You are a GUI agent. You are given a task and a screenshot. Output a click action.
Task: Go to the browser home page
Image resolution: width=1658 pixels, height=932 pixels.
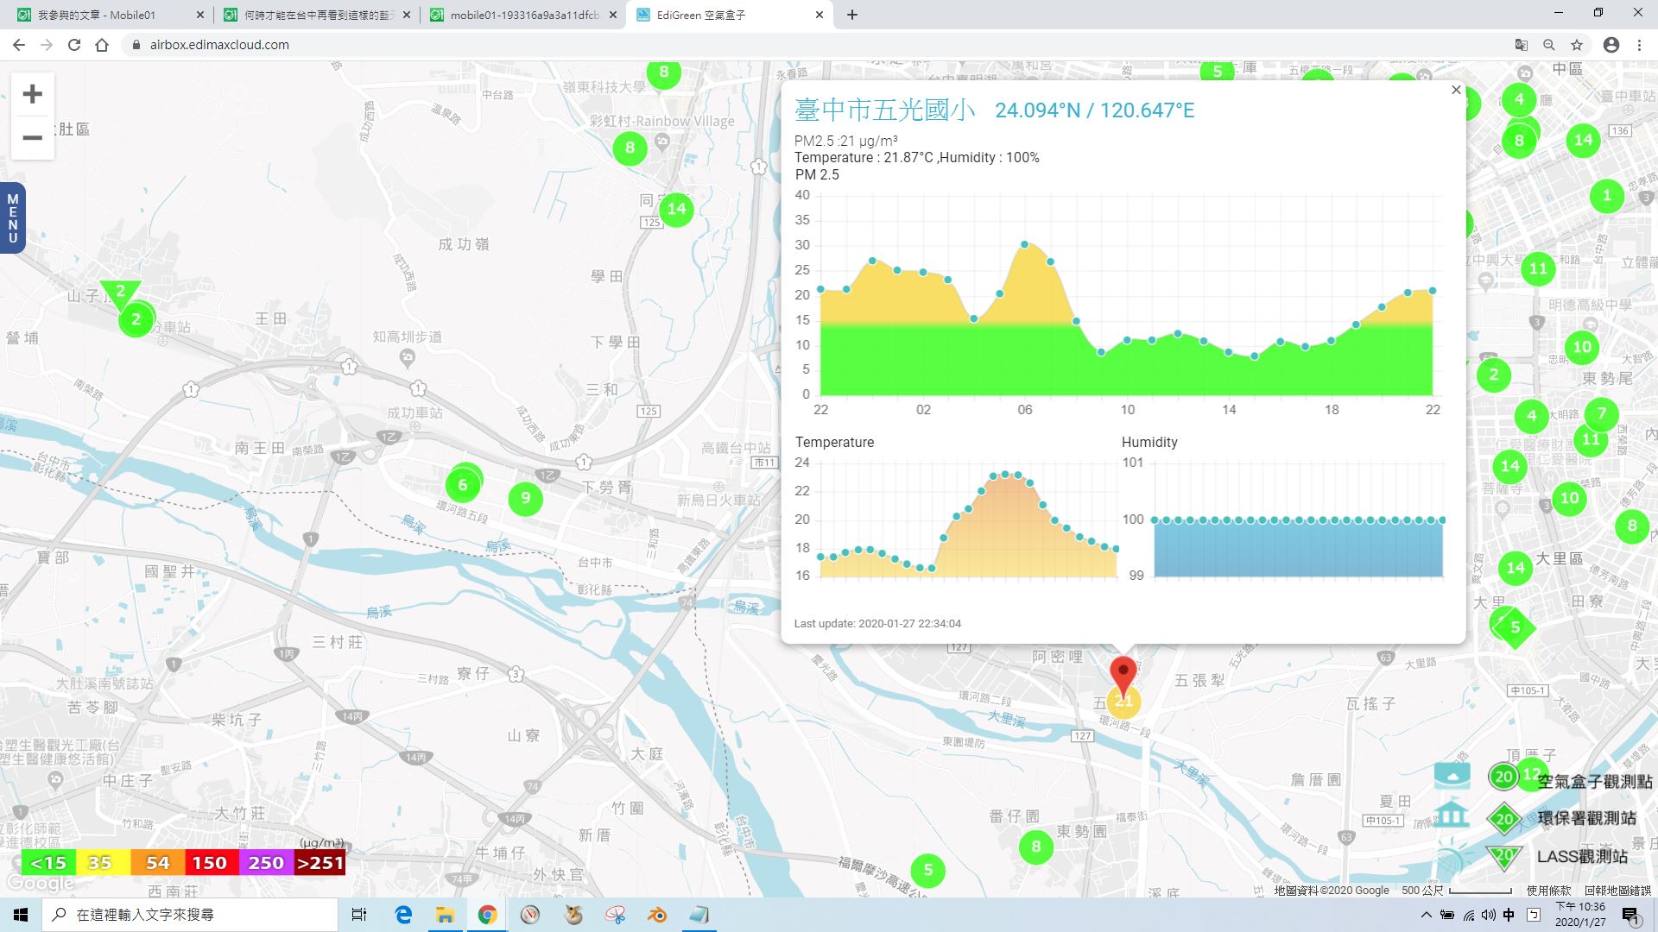point(102,45)
